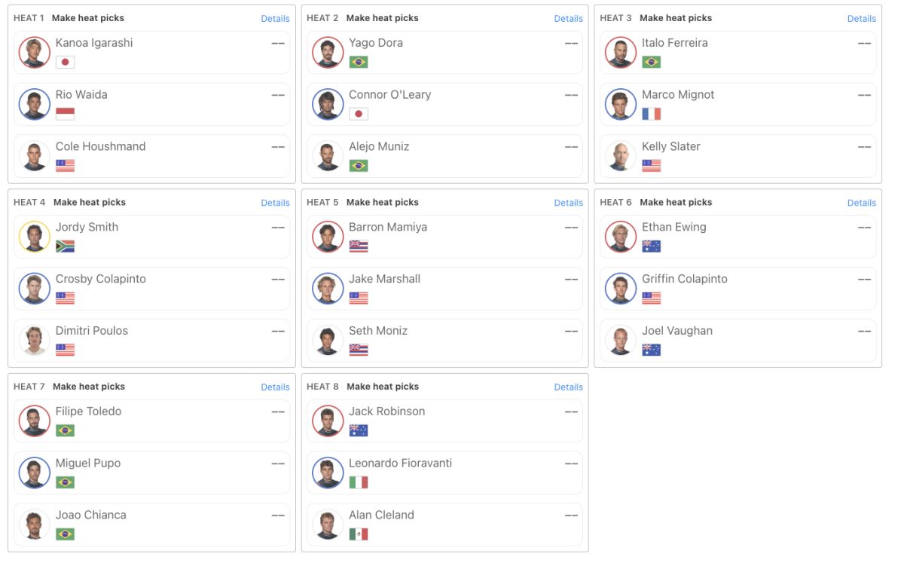Click the Australia flag under Ethan Ewing
Image resolution: width=904 pixels, height=563 pixels.
tap(652, 246)
